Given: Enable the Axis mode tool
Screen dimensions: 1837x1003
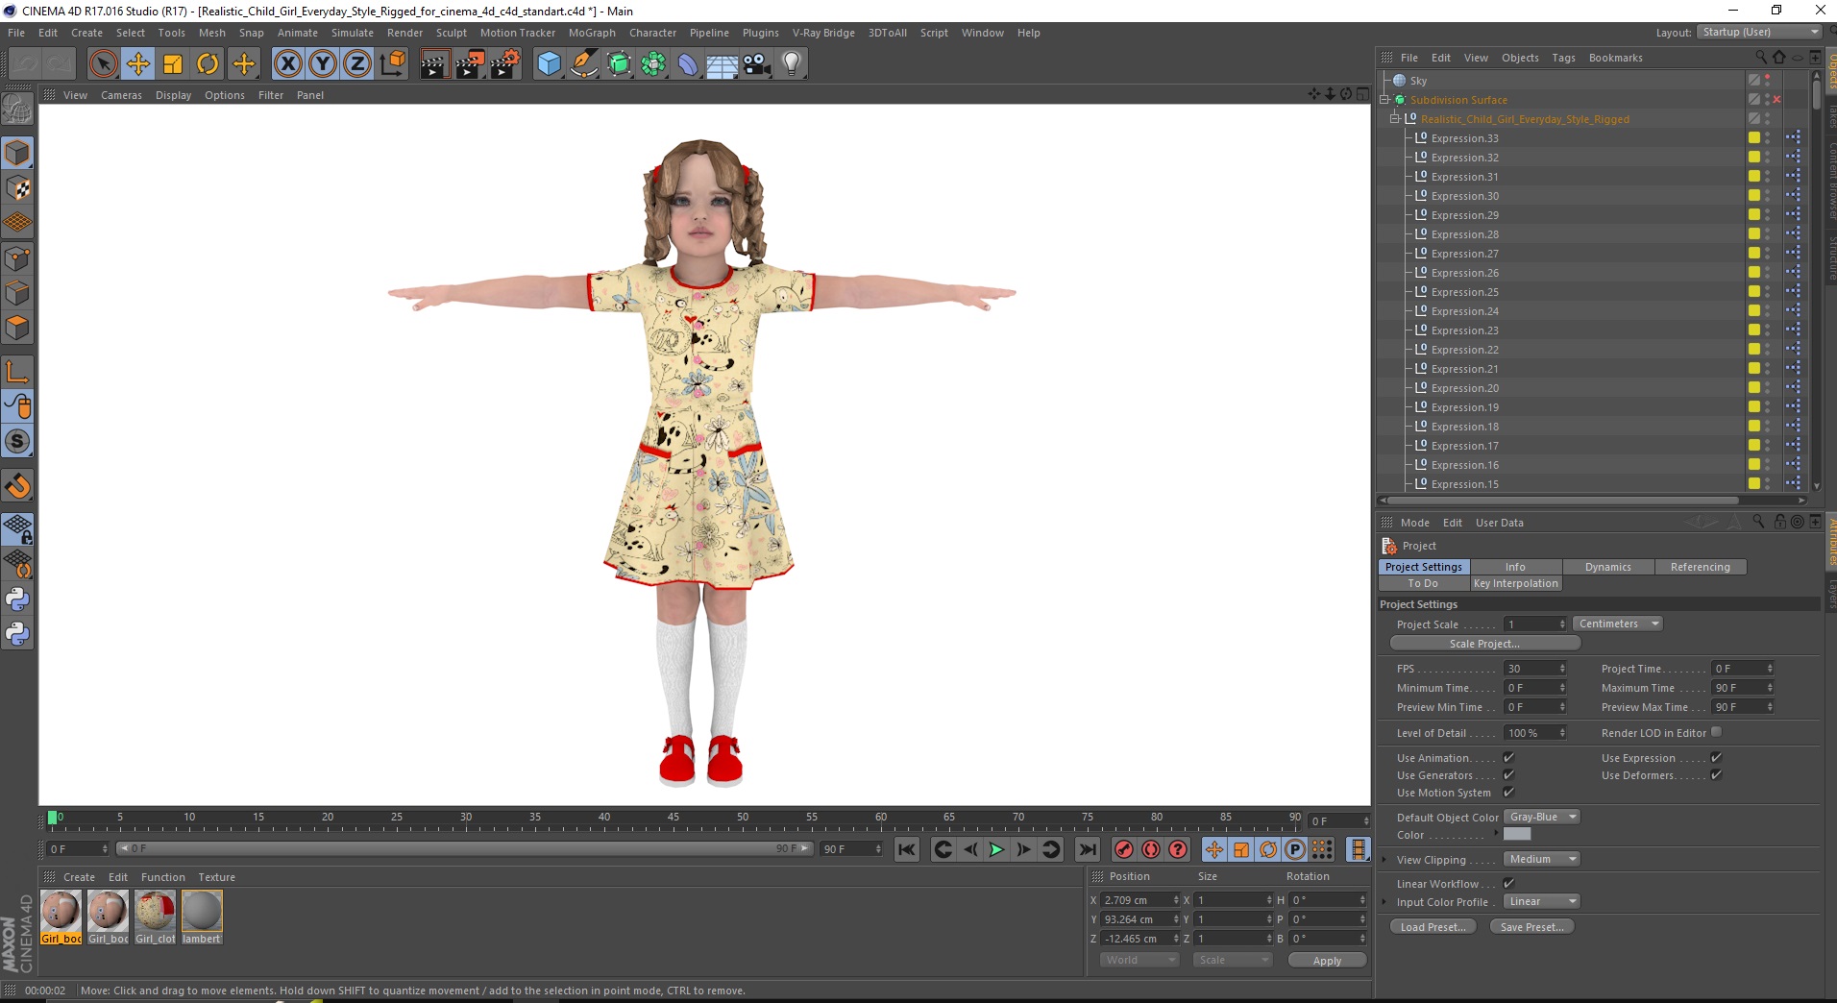Looking at the screenshot, I should pyautogui.click(x=18, y=371).
